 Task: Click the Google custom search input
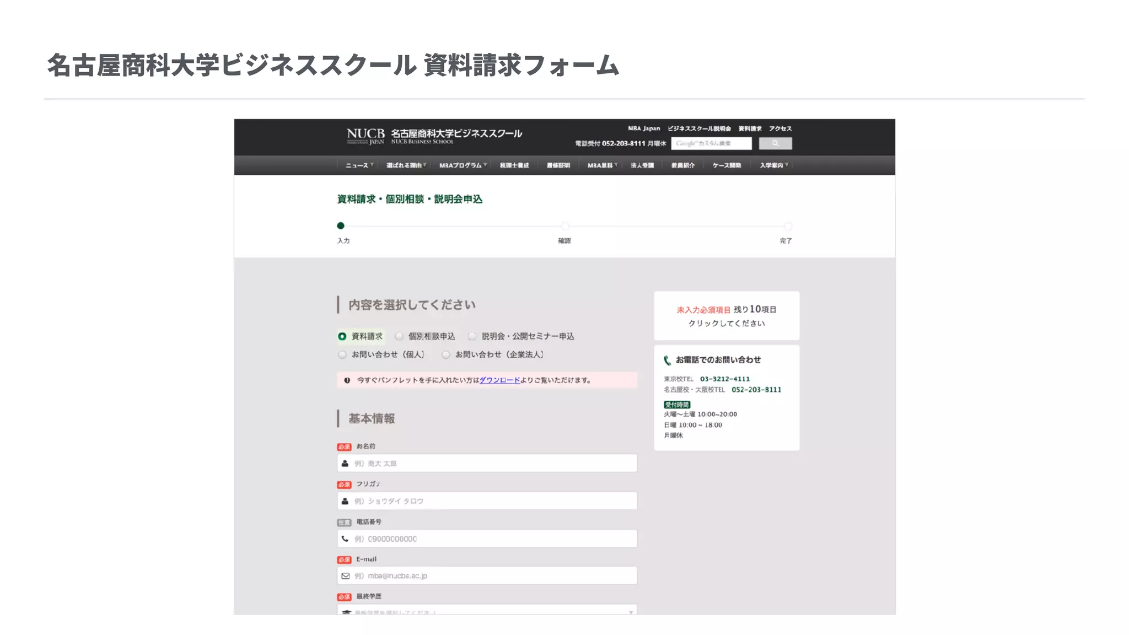pos(711,143)
